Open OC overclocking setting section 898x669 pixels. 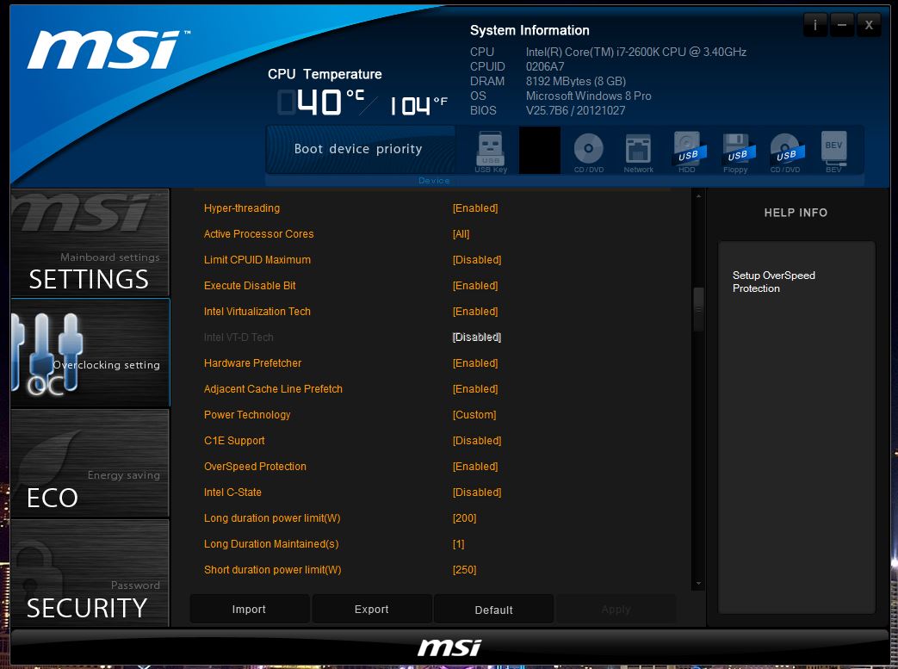[x=90, y=352]
